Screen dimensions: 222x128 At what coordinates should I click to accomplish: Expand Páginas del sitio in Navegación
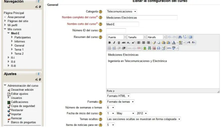[x=5, y=21]
